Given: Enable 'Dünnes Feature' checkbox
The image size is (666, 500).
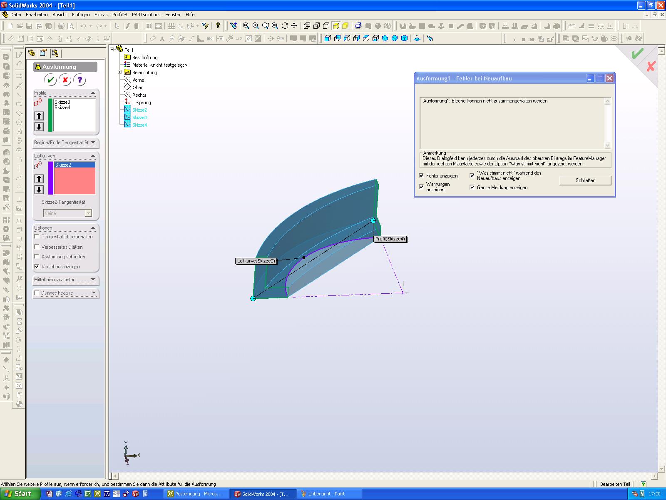Looking at the screenshot, I should [x=37, y=293].
